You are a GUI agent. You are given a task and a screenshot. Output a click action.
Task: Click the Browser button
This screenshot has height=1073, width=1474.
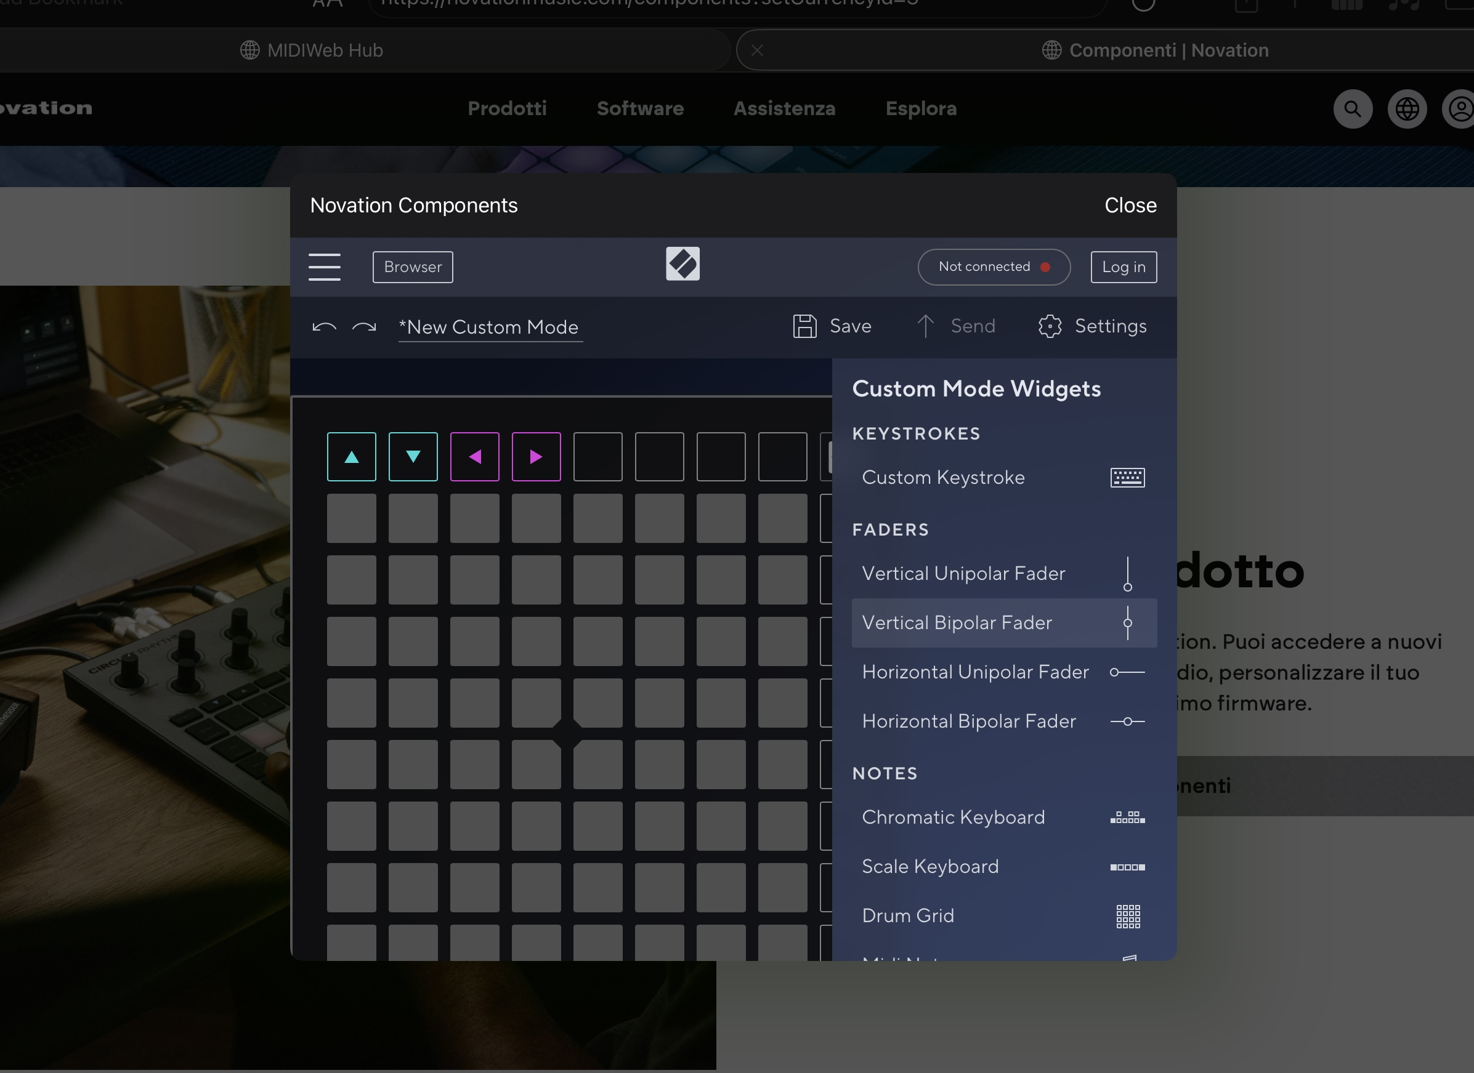pos(413,267)
